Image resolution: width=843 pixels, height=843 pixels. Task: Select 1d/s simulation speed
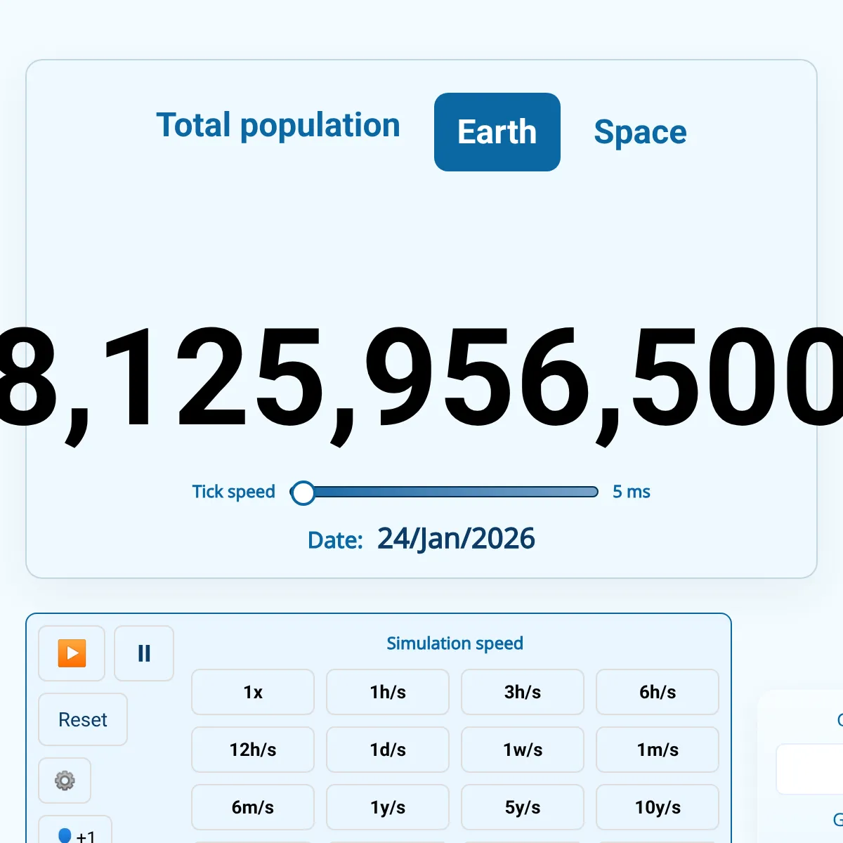[388, 750]
